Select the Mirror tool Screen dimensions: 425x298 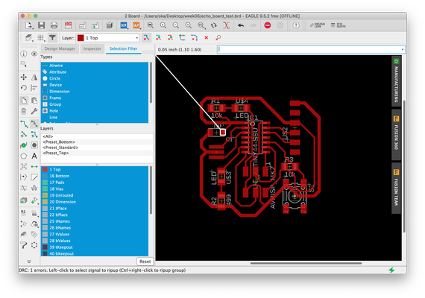34,77
